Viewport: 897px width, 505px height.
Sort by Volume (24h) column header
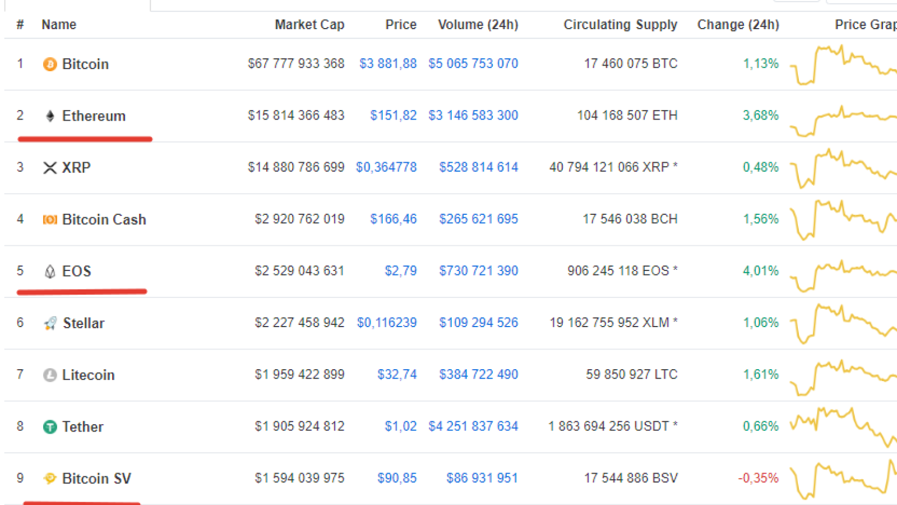pyautogui.click(x=478, y=25)
